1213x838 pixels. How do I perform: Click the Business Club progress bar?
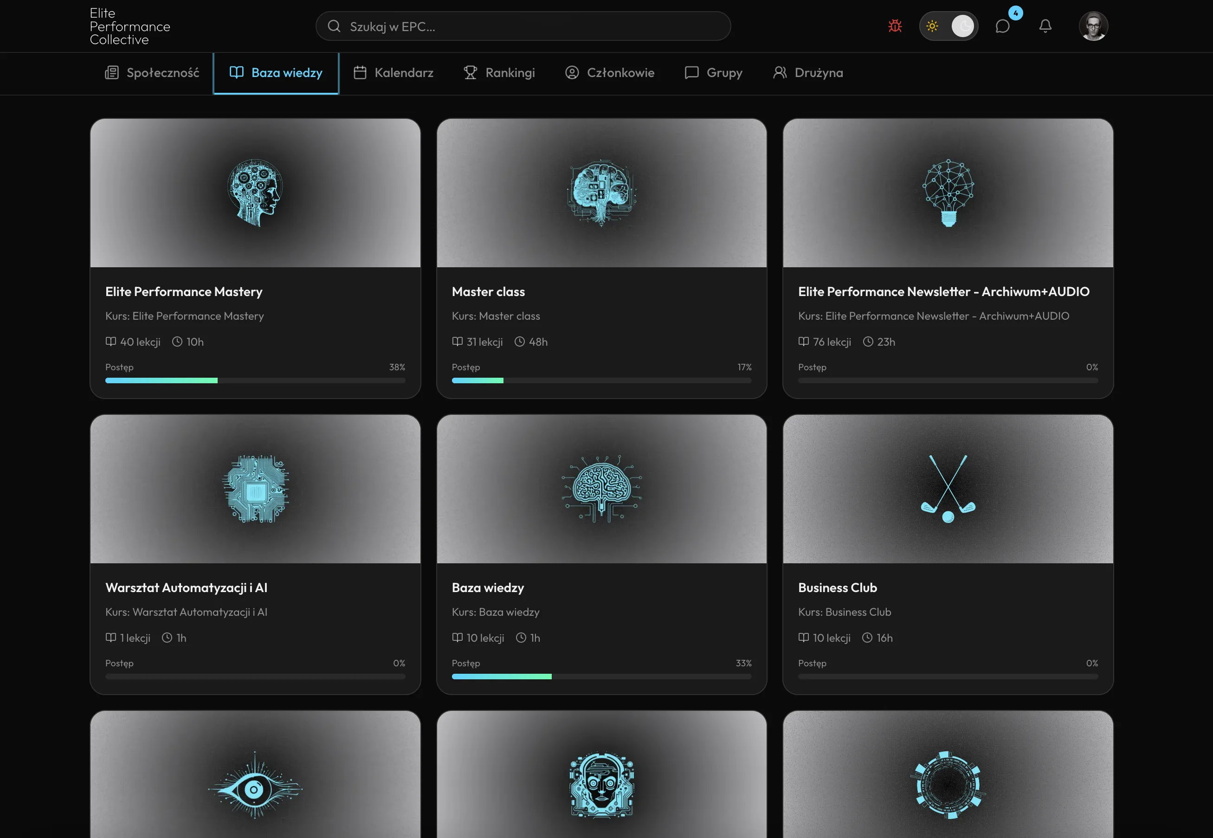coord(948,677)
